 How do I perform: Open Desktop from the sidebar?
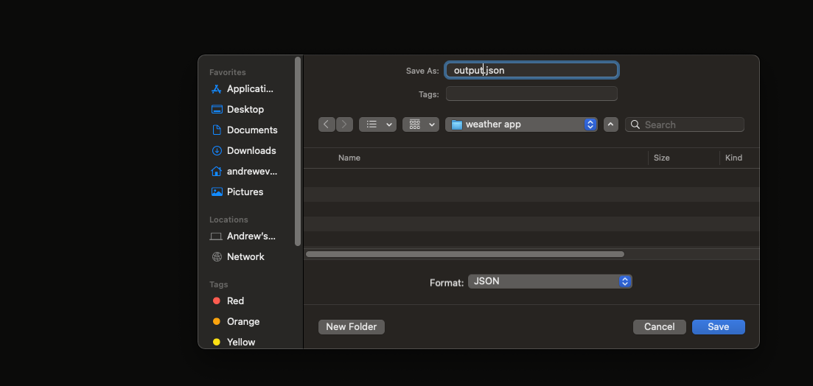pos(245,109)
